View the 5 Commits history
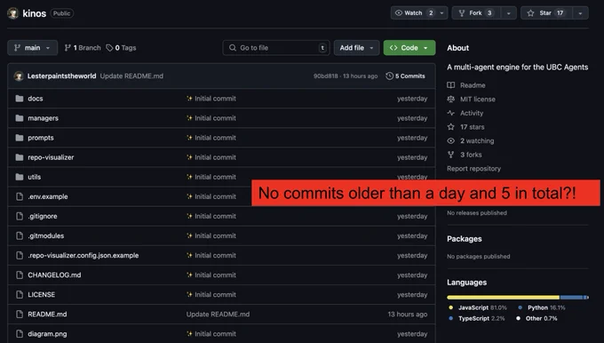Image resolution: width=604 pixels, height=343 pixels. click(405, 76)
